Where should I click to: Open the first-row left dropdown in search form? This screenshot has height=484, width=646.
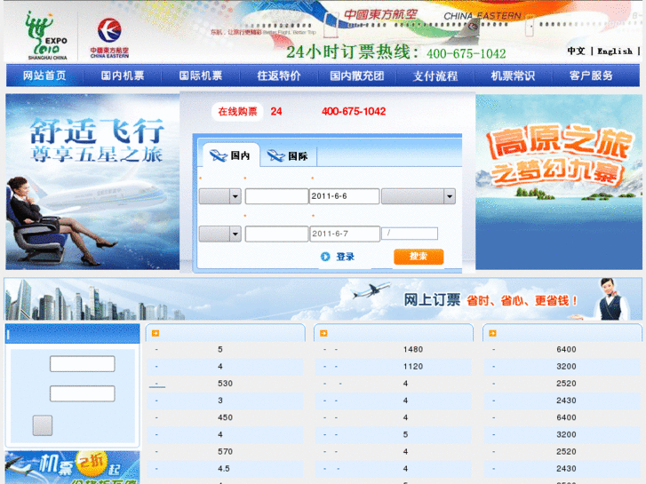tap(220, 196)
